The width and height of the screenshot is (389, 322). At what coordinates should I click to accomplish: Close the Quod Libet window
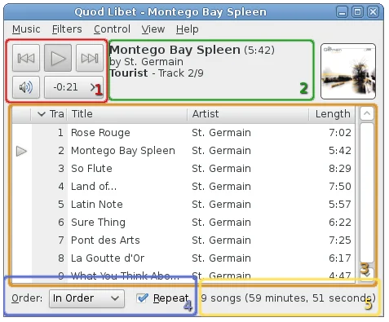pos(373,12)
